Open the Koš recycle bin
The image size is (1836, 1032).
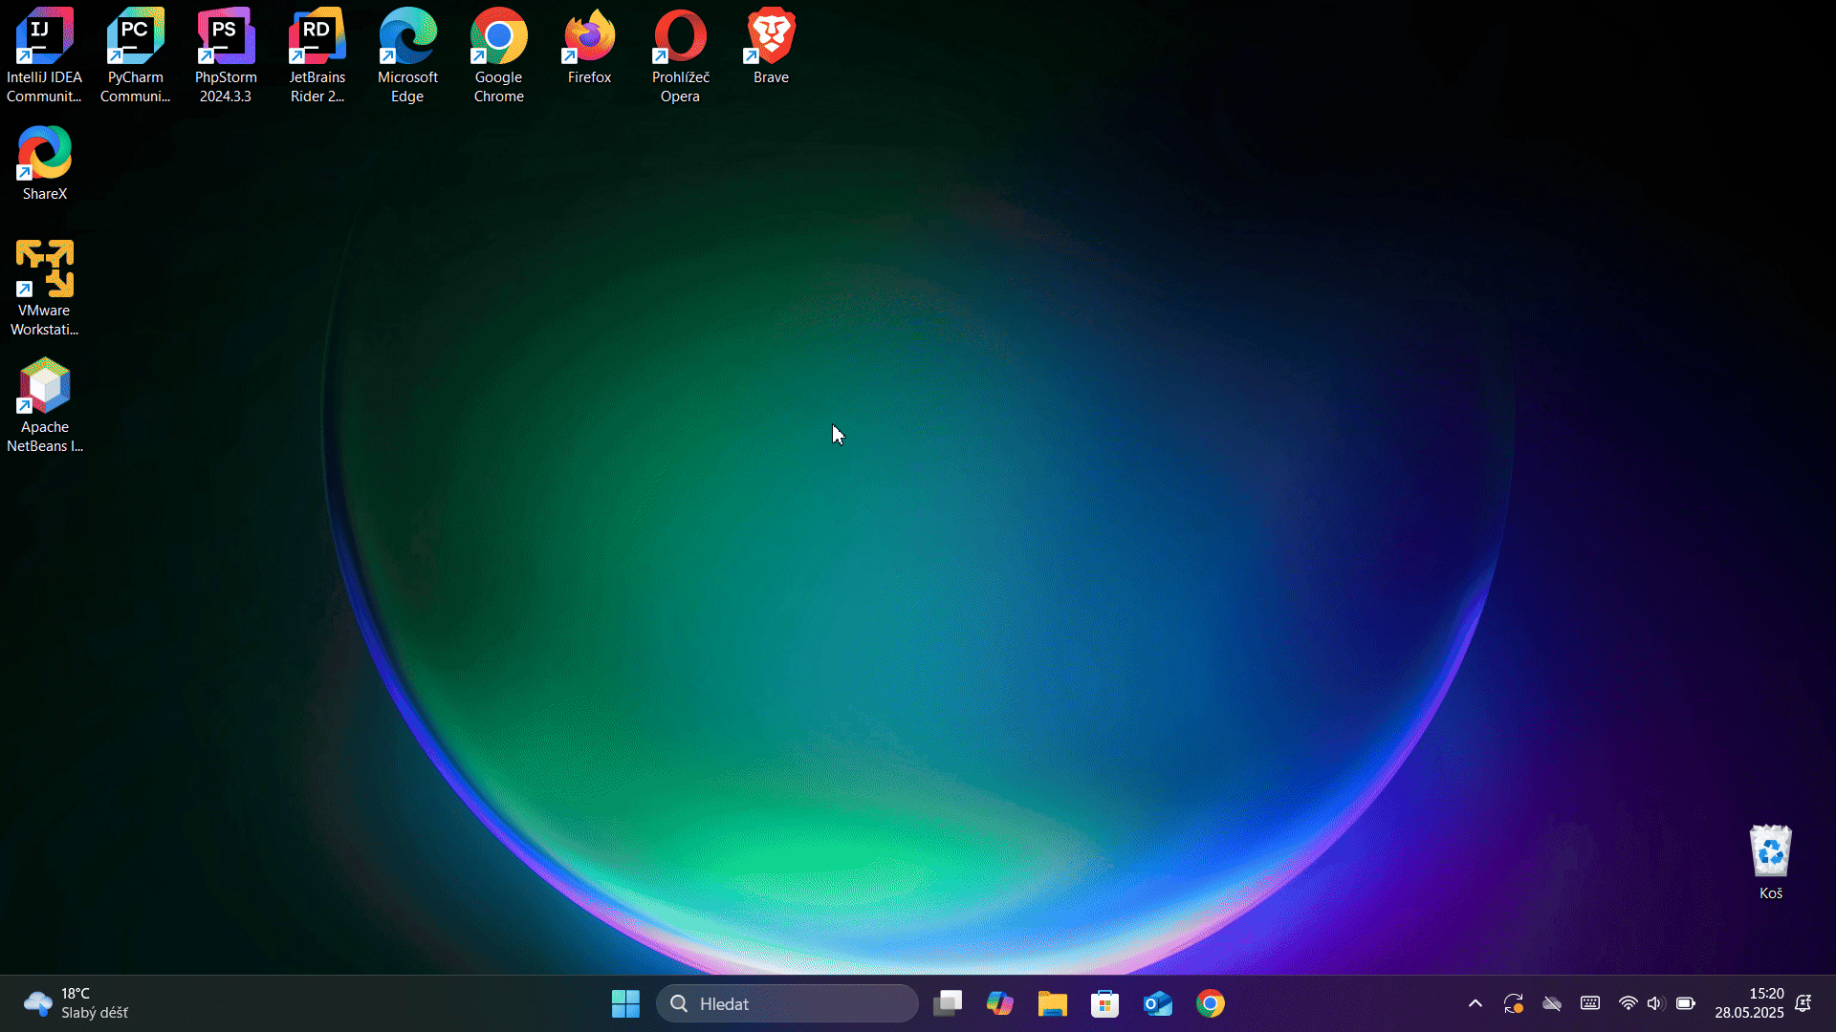(x=1771, y=852)
